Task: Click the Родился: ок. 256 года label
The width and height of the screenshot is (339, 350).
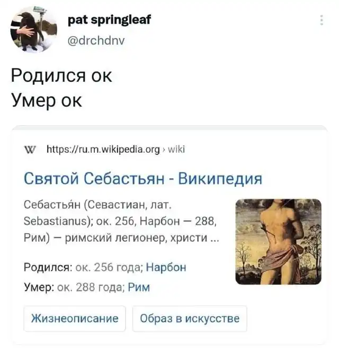Action: pos(83,267)
